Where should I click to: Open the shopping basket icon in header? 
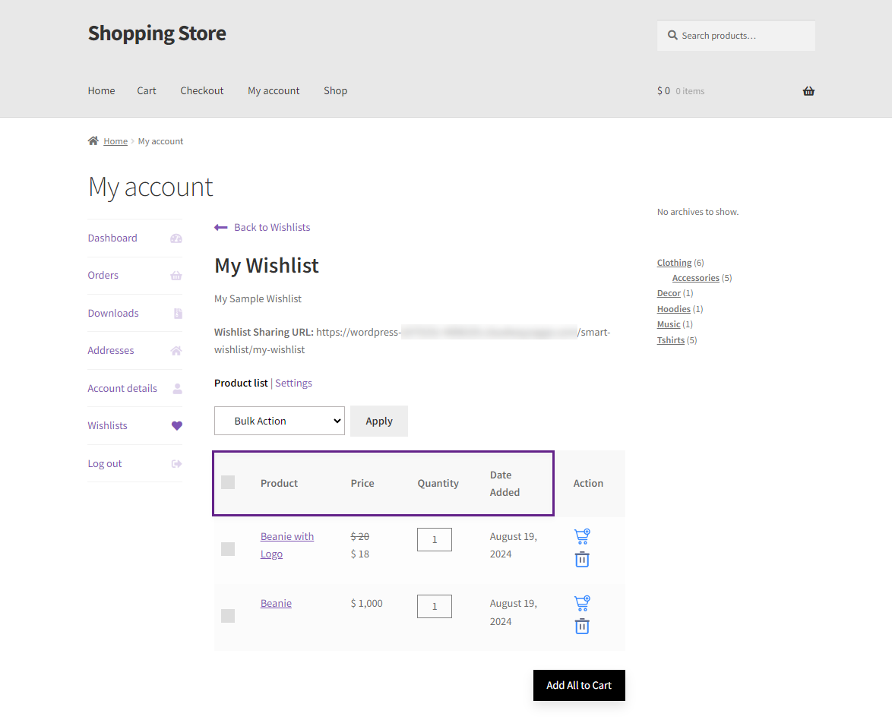click(x=808, y=91)
